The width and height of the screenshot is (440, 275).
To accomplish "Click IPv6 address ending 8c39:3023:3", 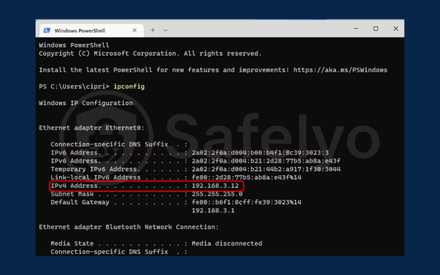I will [260, 153].
